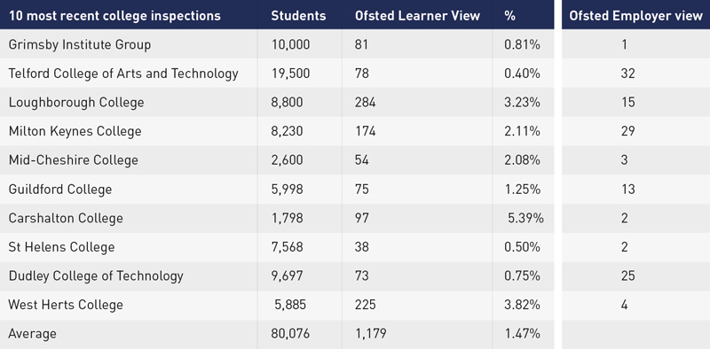The height and width of the screenshot is (349, 710).
Task: Select Telford employer view value 32
Action: point(628,74)
